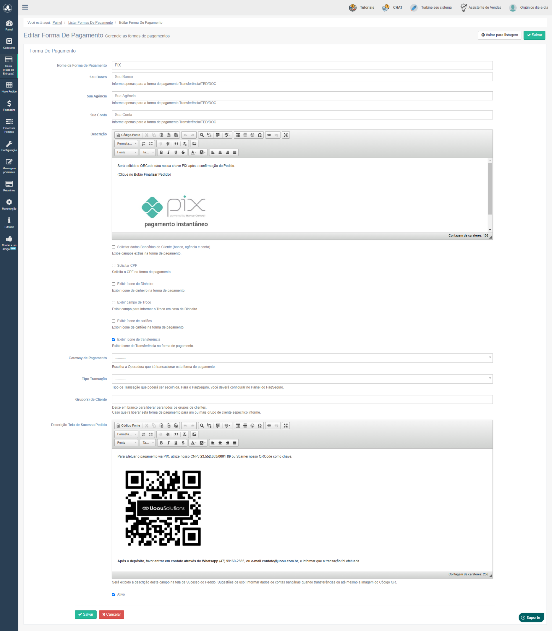The width and height of the screenshot is (552, 631).
Task: Uncheck Exibir ícone de transferência
Action: click(x=113, y=340)
